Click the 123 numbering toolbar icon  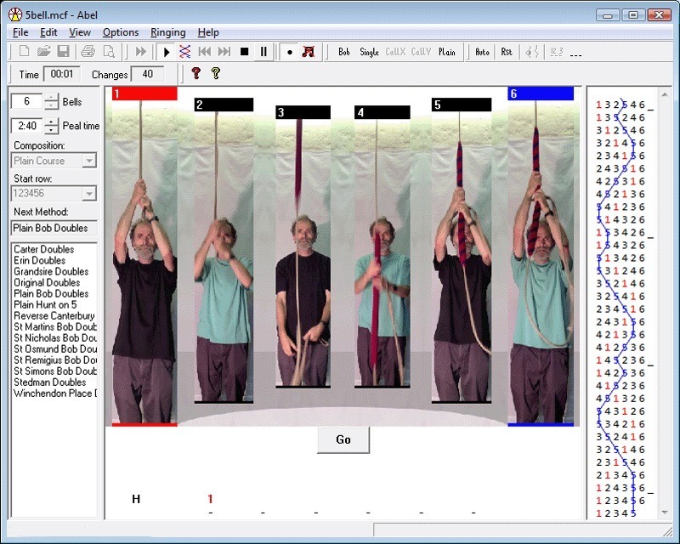(557, 52)
